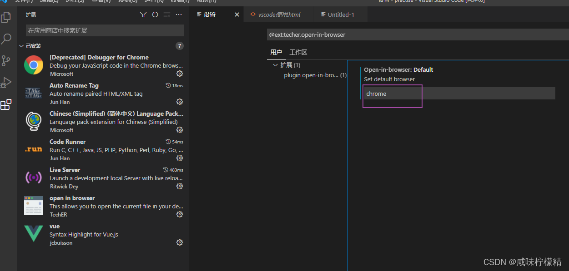Click the Auto Rename Tag extension logo
Image resolution: width=569 pixels, height=271 pixels.
[34, 93]
